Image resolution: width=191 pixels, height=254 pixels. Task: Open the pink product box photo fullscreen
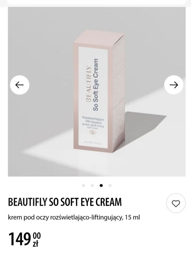(x=97, y=91)
